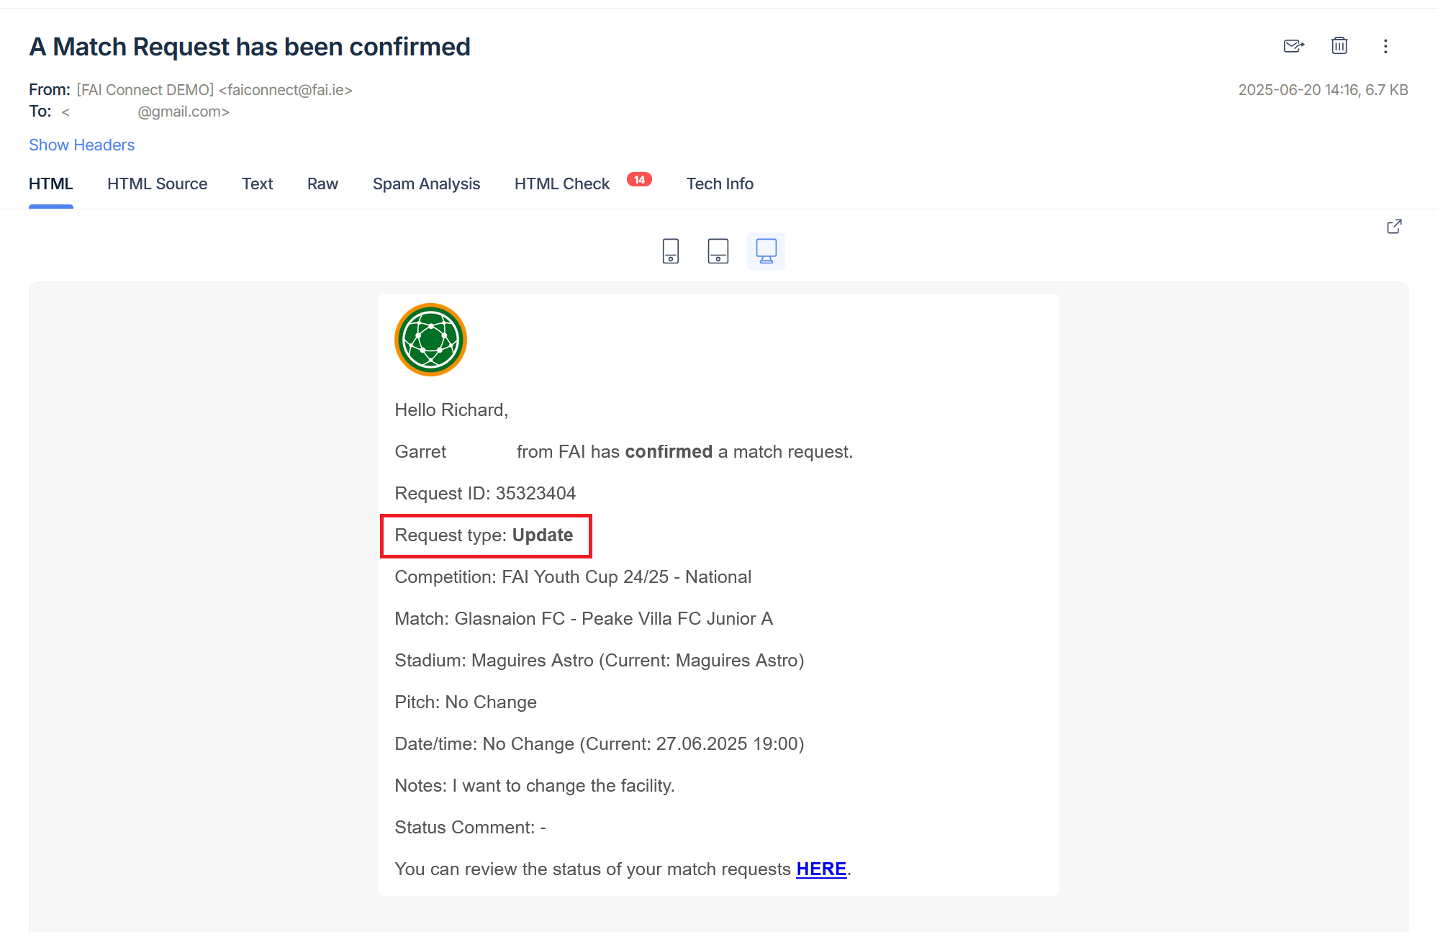Switch to the mobile phone preview
This screenshot has height=932, width=1438.
tap(670, 251)
